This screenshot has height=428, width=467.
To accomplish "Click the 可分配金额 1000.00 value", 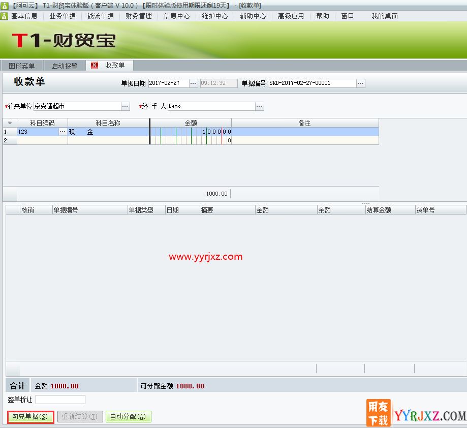I will coord(190,386).
